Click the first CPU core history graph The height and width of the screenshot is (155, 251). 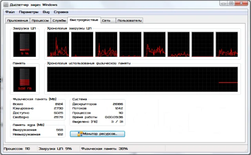coord(58,44)
